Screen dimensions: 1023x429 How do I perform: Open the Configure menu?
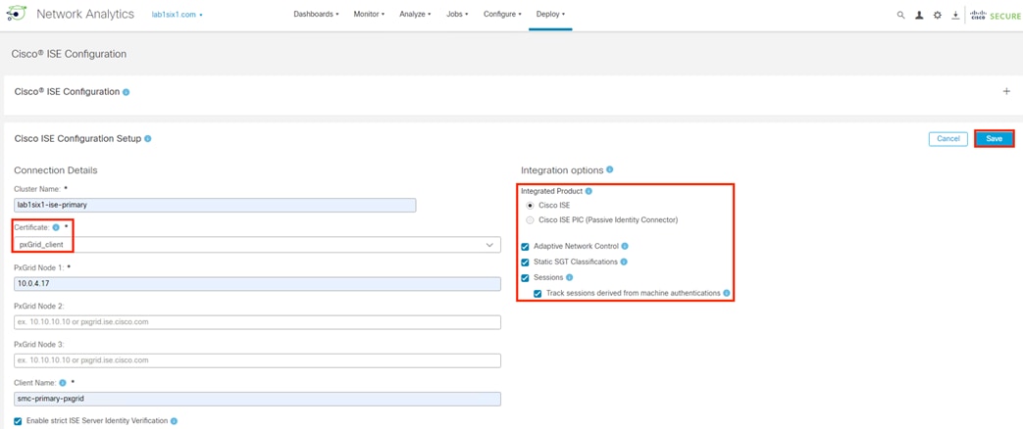click(502, 14)
